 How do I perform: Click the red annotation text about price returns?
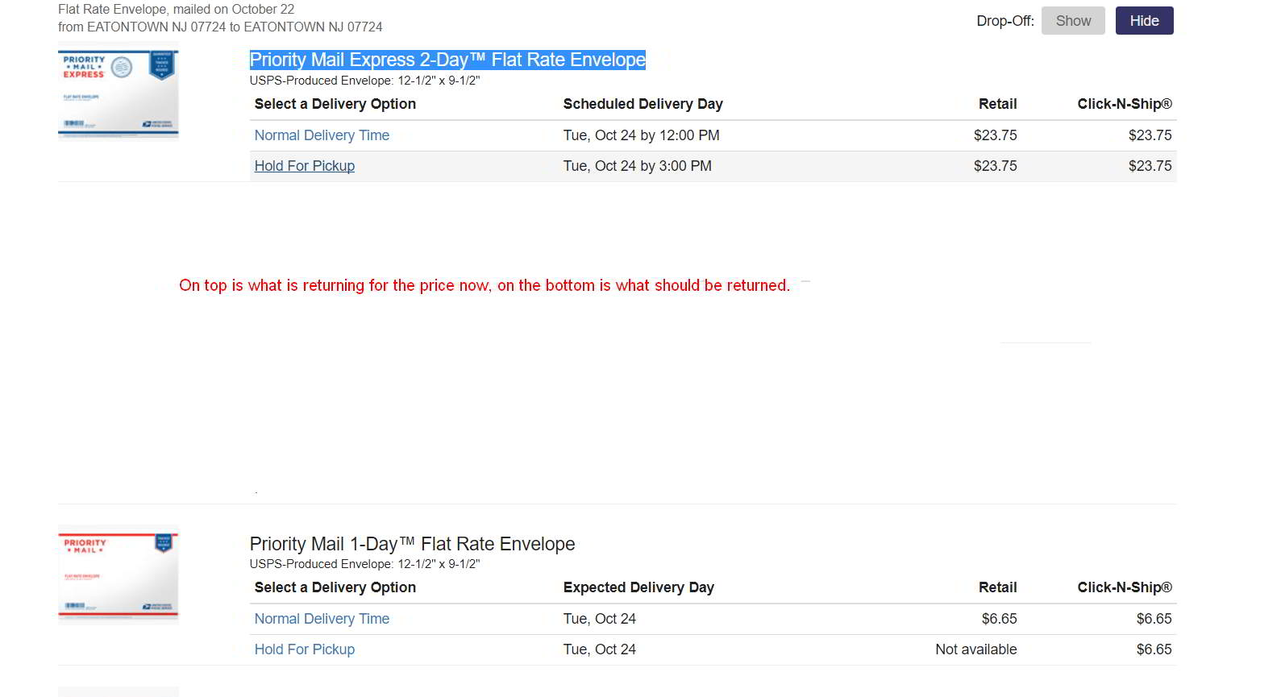tap(485, 285)
